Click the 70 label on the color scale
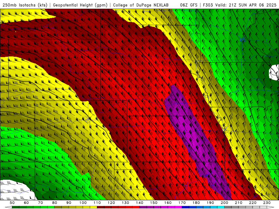279x209 pixels. (x=40, y=203)
